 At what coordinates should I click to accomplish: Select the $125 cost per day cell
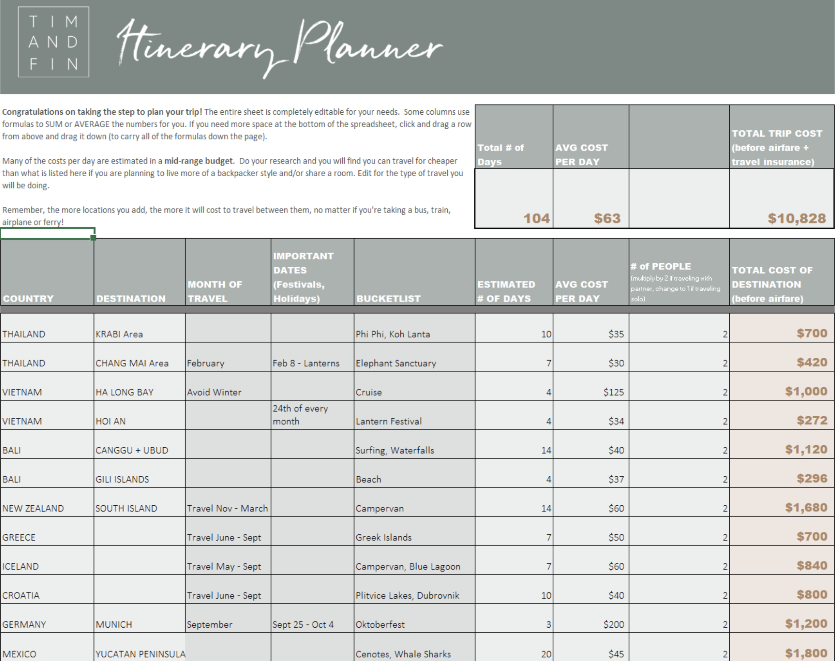point(591,386)
